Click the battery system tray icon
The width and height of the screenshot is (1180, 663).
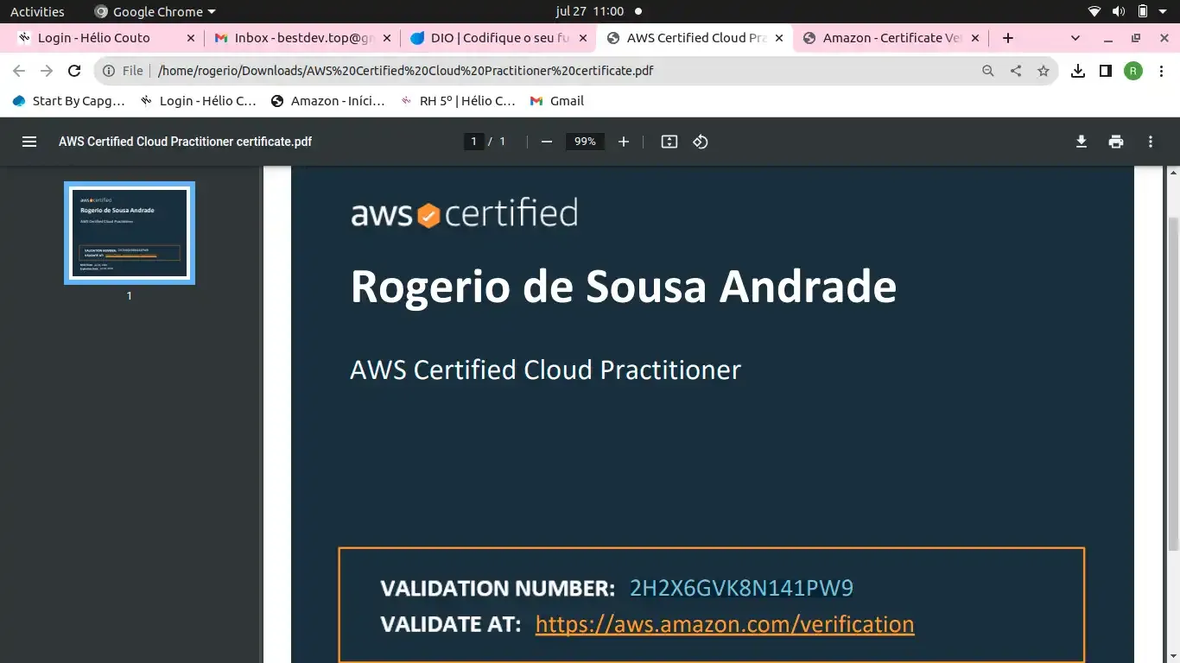pyautogui.click(x=1143, y=11)
